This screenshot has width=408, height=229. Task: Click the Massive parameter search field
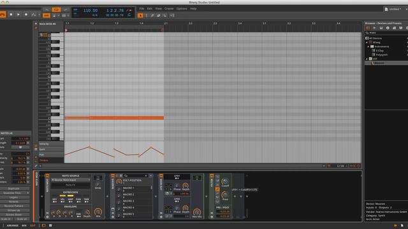(x=135, y=176)
